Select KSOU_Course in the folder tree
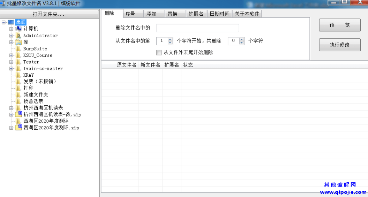Image resolution: width=368 pixels, height=197 pixels. tap(38, 55)
